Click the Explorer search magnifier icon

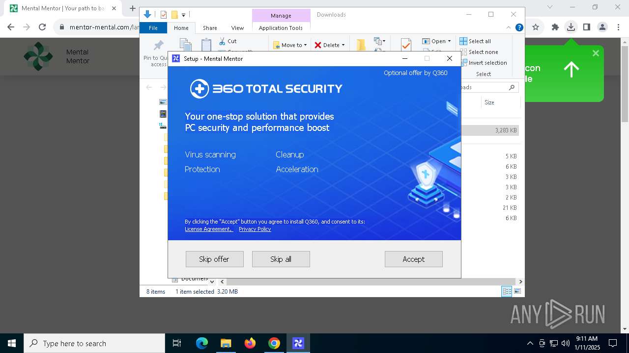pyautogui.click(x=512, y=87)
